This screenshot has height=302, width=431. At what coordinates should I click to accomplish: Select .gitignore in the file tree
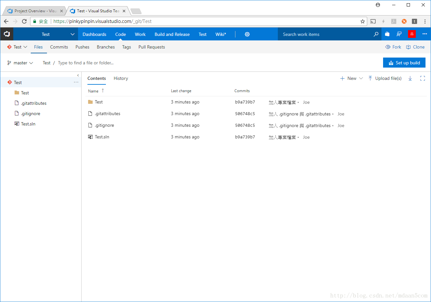click(31, 113)
